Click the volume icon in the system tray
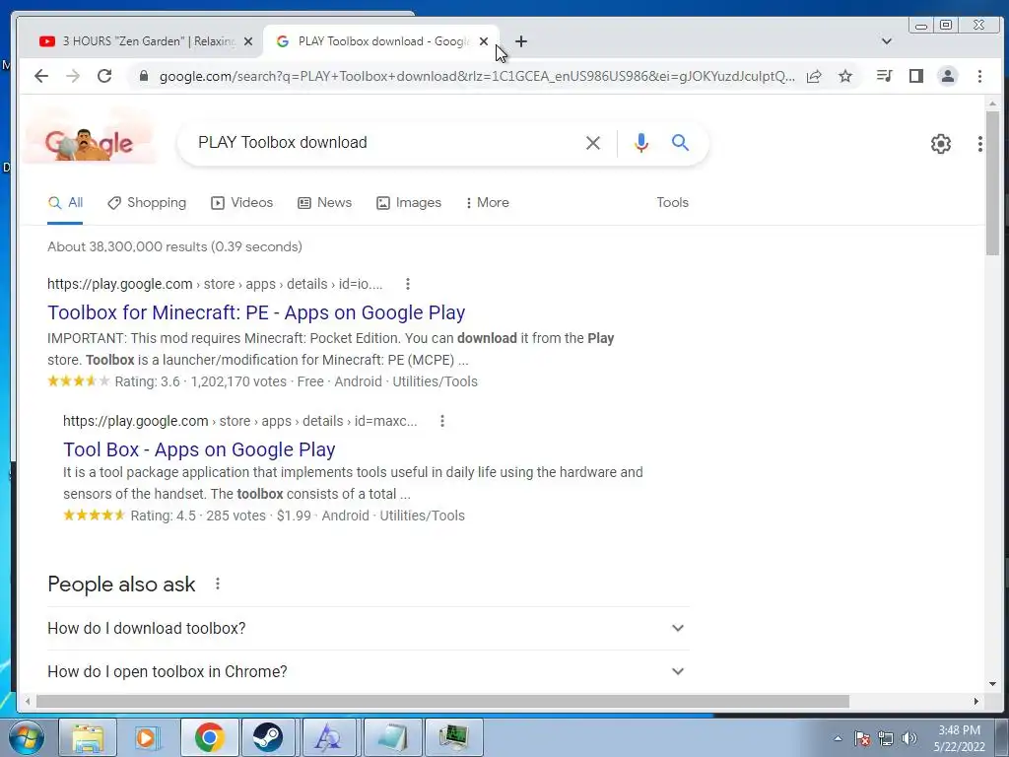The image size is (1009, 757). [x=908, y=738]
